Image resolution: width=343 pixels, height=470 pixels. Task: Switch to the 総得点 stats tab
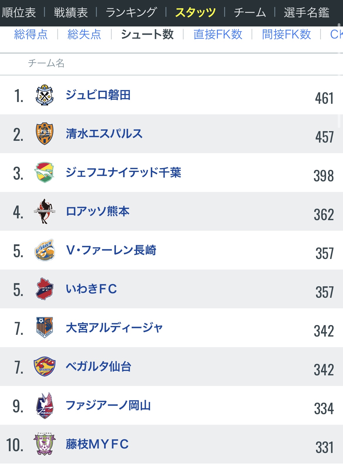point(31,34)
